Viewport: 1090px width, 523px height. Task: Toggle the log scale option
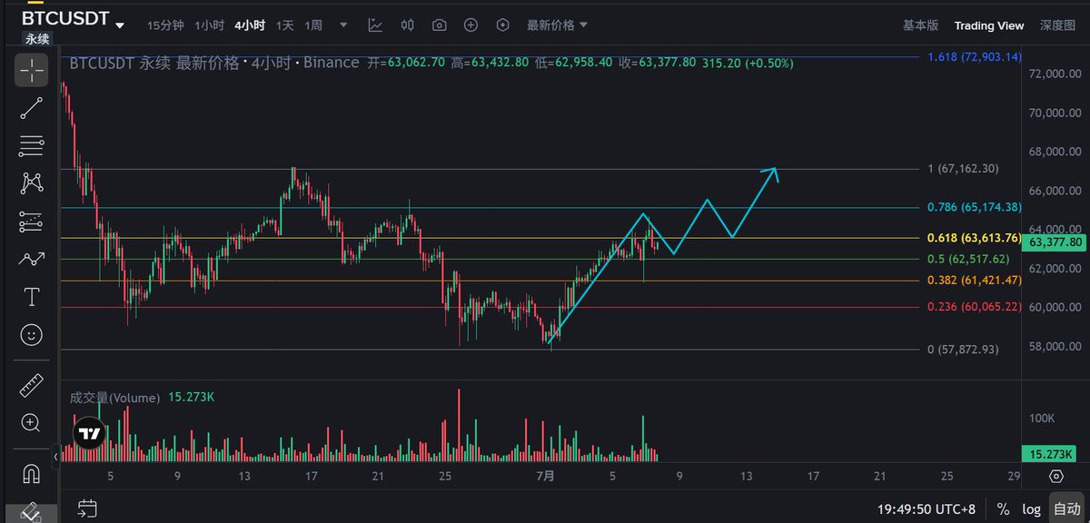coord(1031,508)
